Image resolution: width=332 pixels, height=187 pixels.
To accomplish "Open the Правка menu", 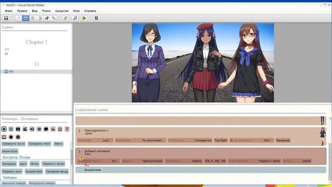I will [22, 11].
